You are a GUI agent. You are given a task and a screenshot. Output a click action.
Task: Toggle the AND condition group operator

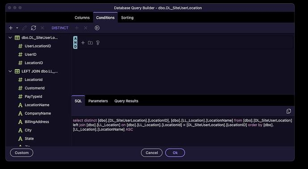pyautogui.click(x=75, y=42)
